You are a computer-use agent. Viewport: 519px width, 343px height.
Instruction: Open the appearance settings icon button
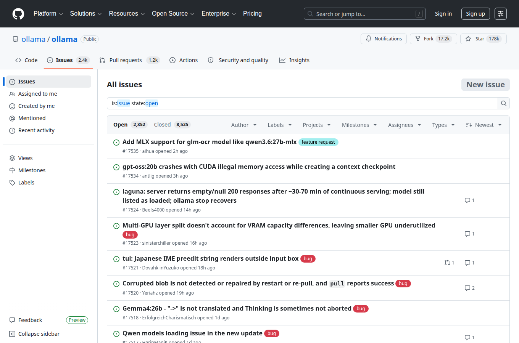click(501, 14)
